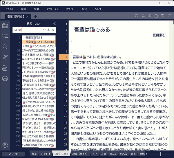Switch to the A4縦（横書き） style tab
Screen dimensions: 174x158
coord(80,154)
